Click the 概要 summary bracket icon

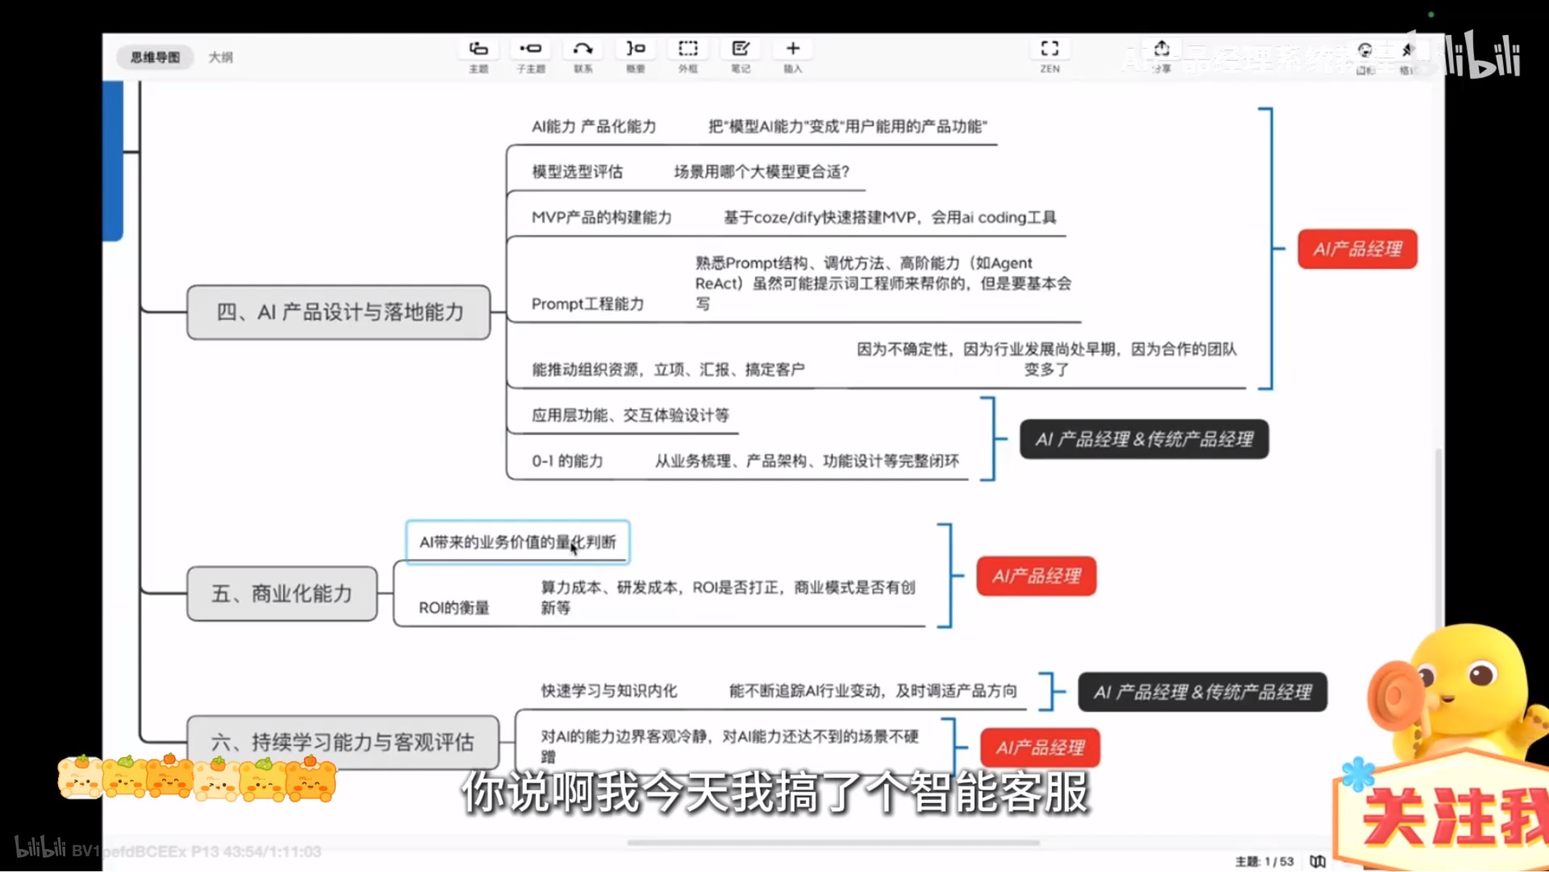point(635,49)
